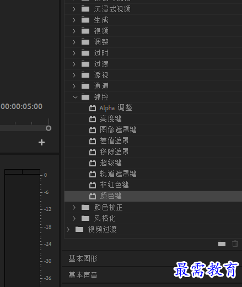The image size is (242, 287).
Task: Expand the 过时 effects folder
Action: point(74,53)
